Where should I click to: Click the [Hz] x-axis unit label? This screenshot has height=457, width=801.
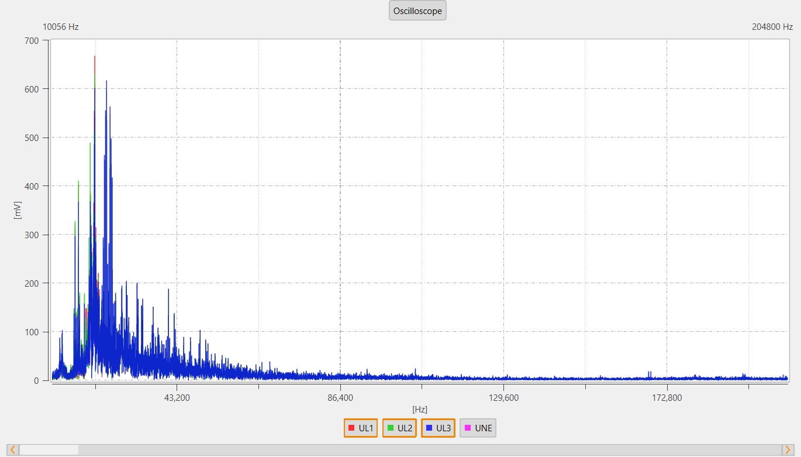click(x=419, y=410)
